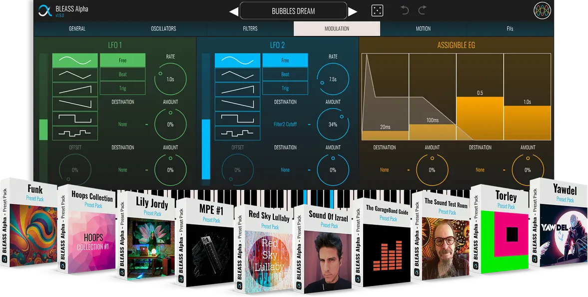Open LFO 1 second destination set to None
Image resolution: width=588 pixels, height=297 pixels.
122,169
